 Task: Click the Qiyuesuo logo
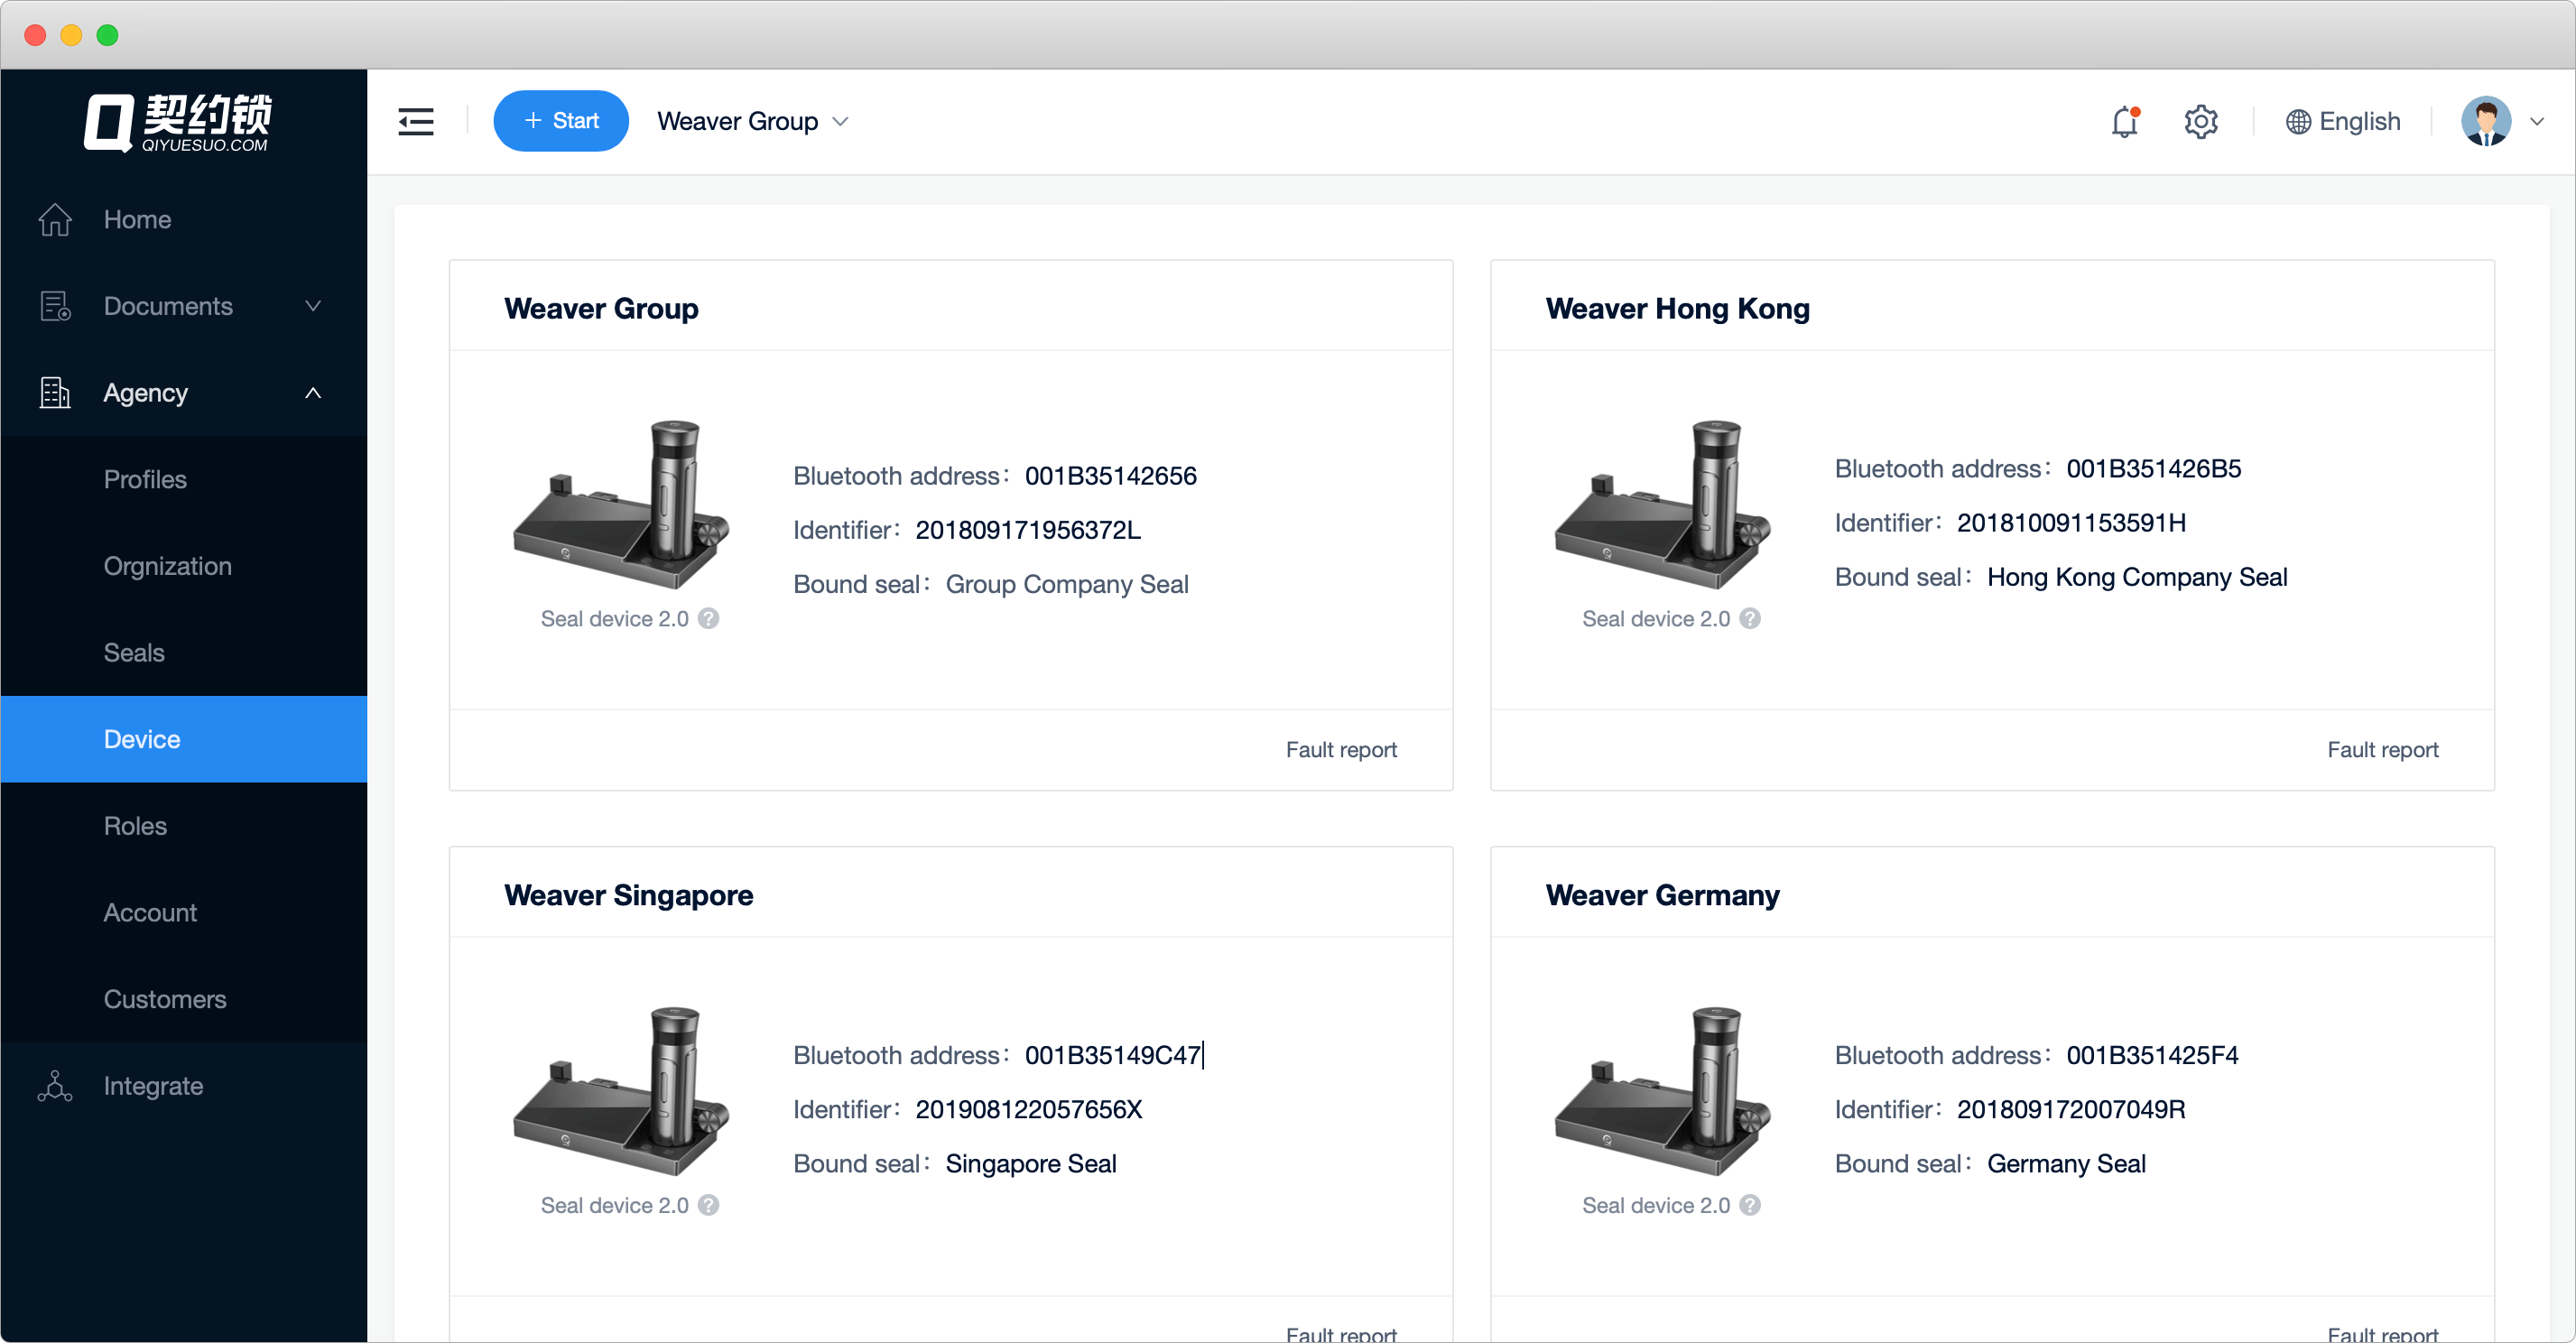click(178, 122)
